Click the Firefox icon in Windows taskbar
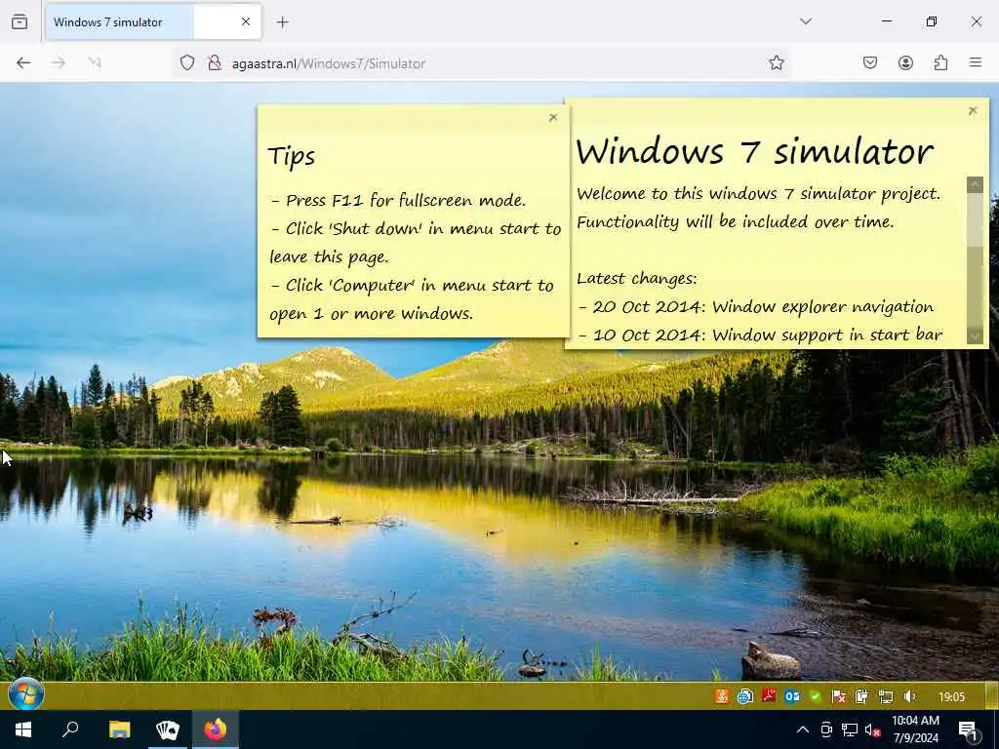 216,729
